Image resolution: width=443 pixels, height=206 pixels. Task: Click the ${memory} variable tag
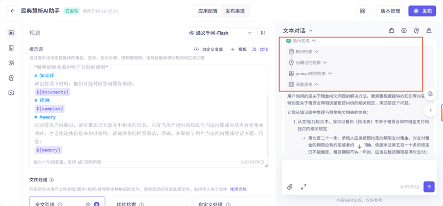click(x=48, y=150)
